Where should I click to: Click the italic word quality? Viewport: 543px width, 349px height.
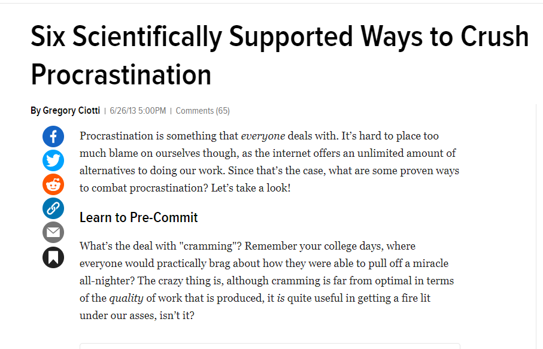pos(126,298)
